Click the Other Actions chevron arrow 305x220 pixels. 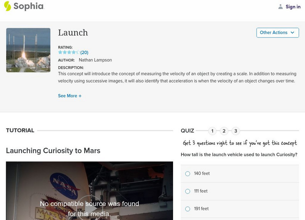click(292, 32)
